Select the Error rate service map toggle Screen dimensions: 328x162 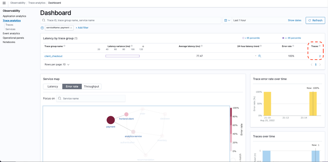[x=72, y=87]
